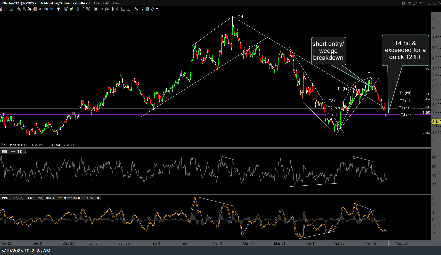Open chart settings gear icon
441x255 pixels.
click(x=410, y=3)
